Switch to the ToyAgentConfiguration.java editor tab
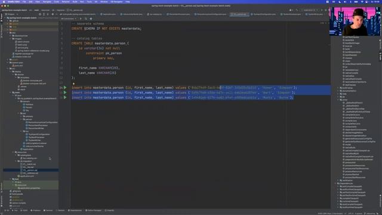The width and height of the screenshot is (382, 215). 264,14
